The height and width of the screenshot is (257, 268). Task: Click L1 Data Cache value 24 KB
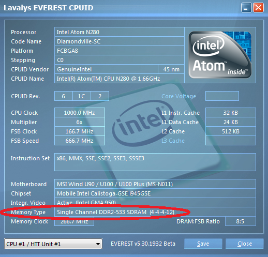[x=231, y=122]
